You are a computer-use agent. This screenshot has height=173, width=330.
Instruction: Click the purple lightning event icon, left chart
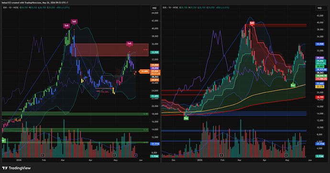click(x=136, y=155)
